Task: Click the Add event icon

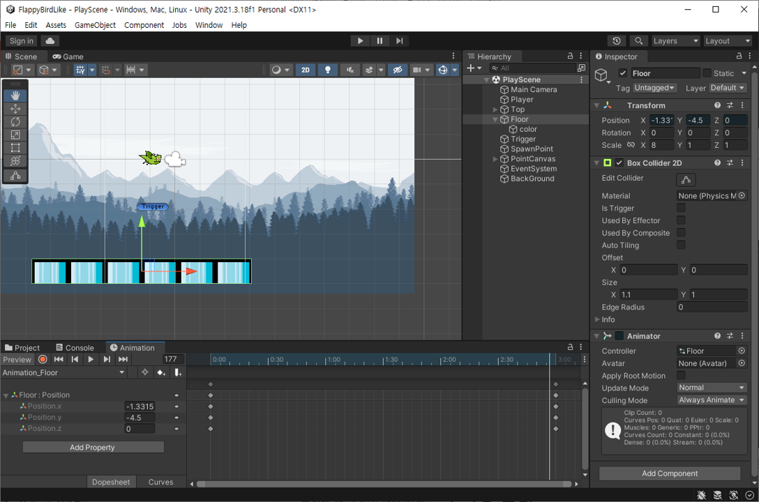Action: [x=178, y=372]
